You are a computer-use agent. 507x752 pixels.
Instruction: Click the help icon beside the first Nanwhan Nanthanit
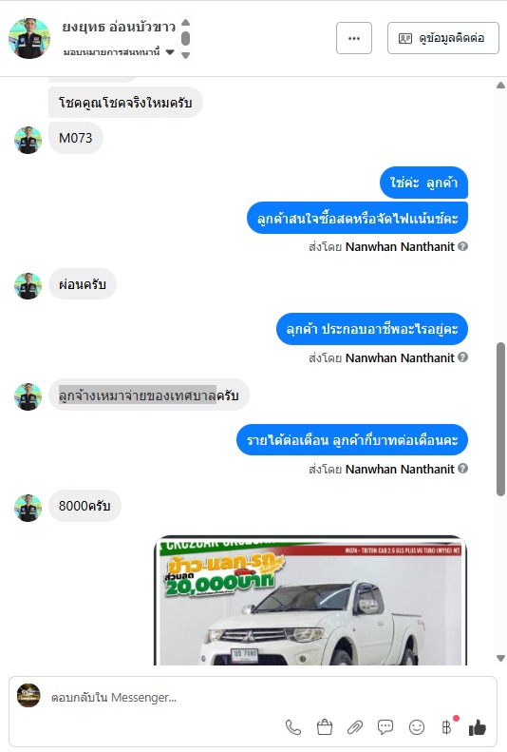click(462, 246)
